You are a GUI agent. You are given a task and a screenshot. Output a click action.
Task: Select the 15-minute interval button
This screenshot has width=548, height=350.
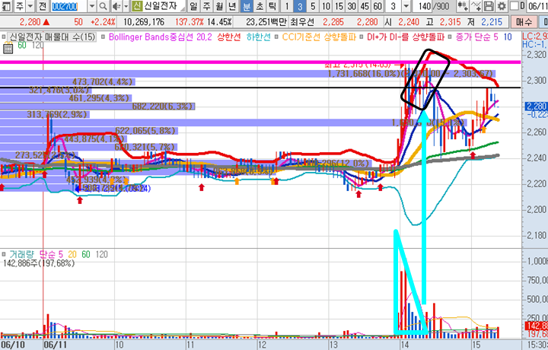(x=339, y=6)
